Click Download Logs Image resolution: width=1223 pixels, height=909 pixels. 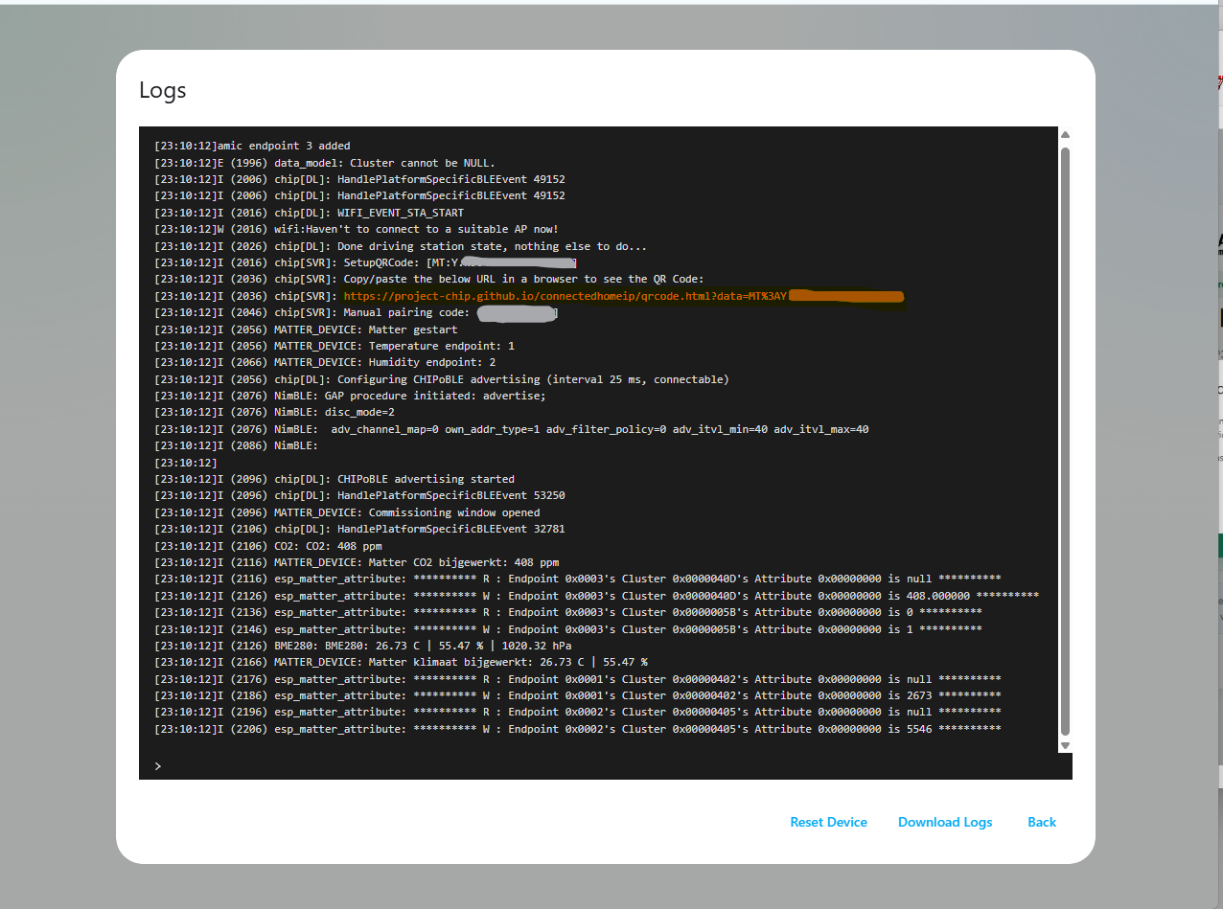coord(945,822)
